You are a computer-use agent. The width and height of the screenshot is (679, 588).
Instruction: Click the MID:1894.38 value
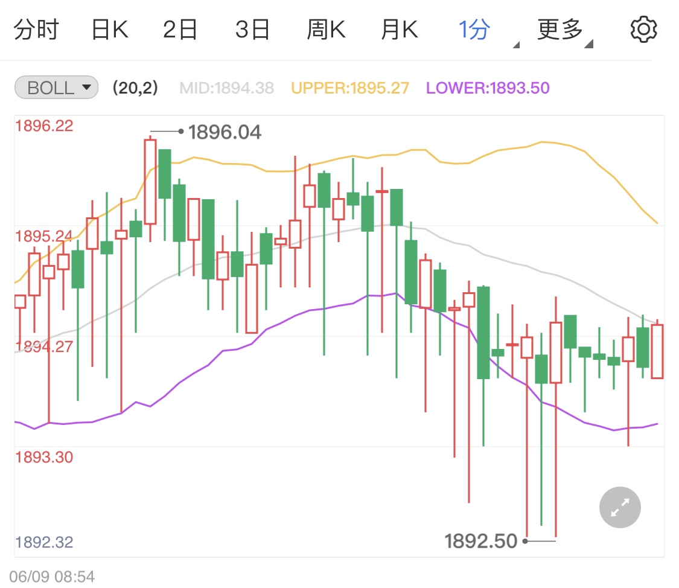tap(227, 88)
